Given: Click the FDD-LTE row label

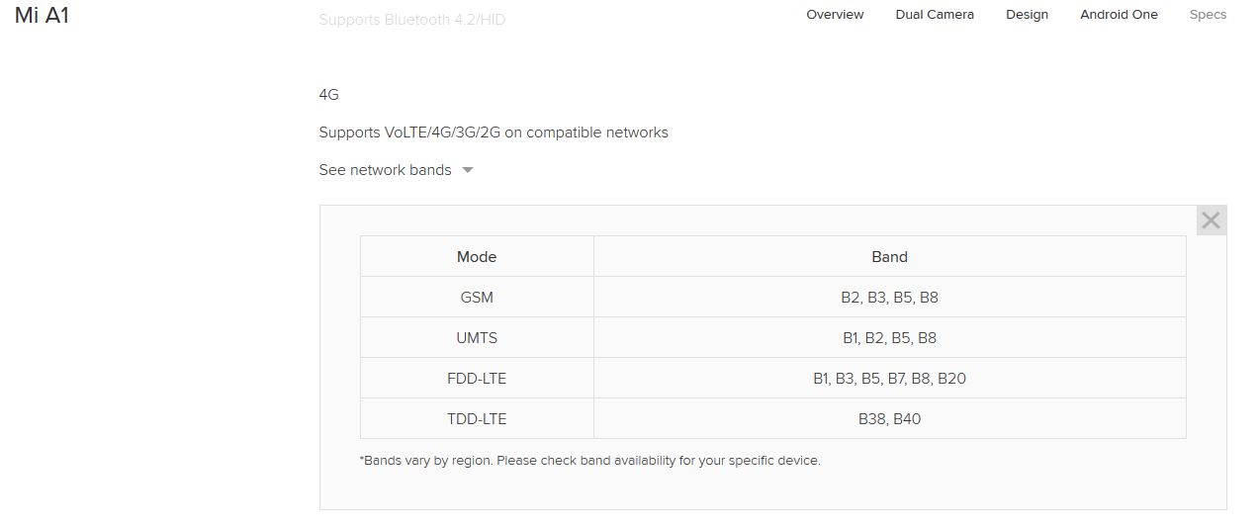Looking at the screenshot, I should 477,379.
